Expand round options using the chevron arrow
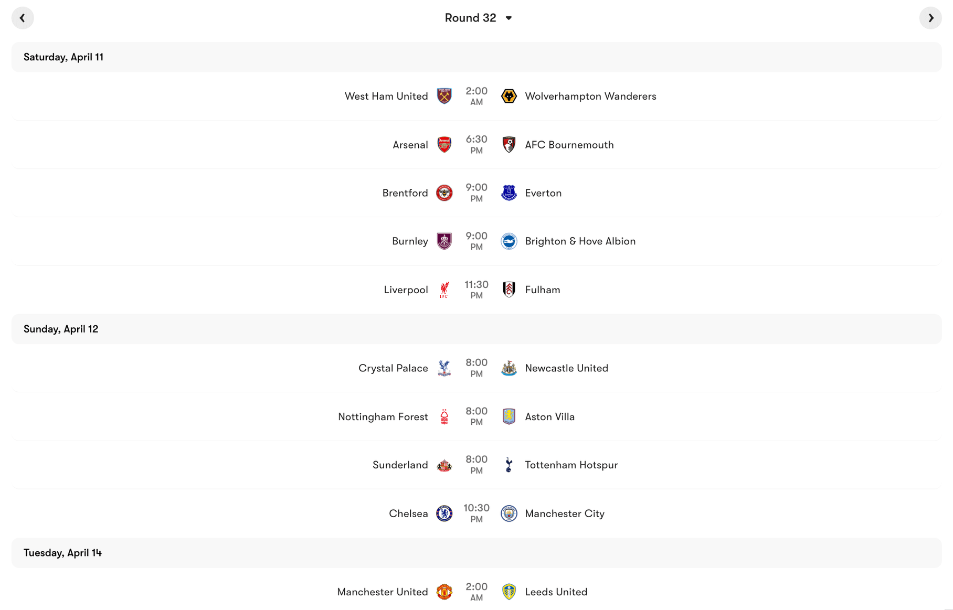 [508, 18]
